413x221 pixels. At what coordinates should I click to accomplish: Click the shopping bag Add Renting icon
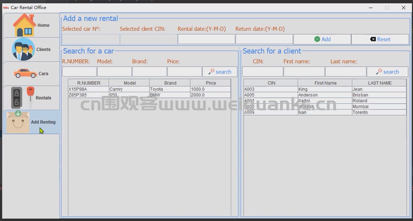[18, 122]
